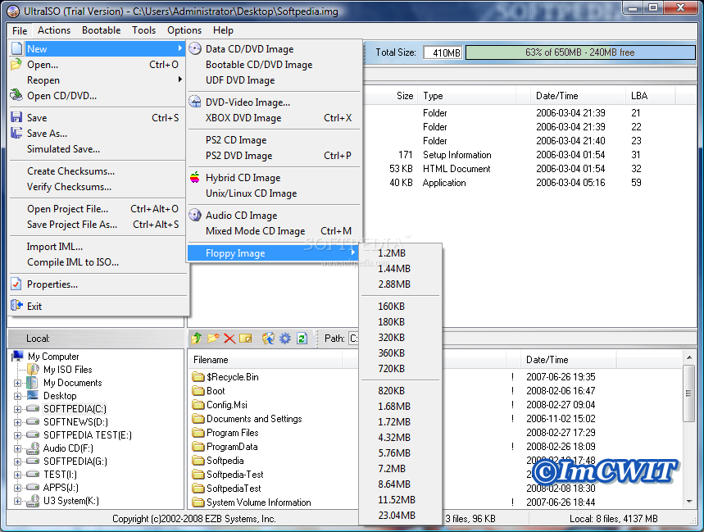Open the Reopen submenu
The width and height of the screenshot is (704, 532).
tap(98, 80)
